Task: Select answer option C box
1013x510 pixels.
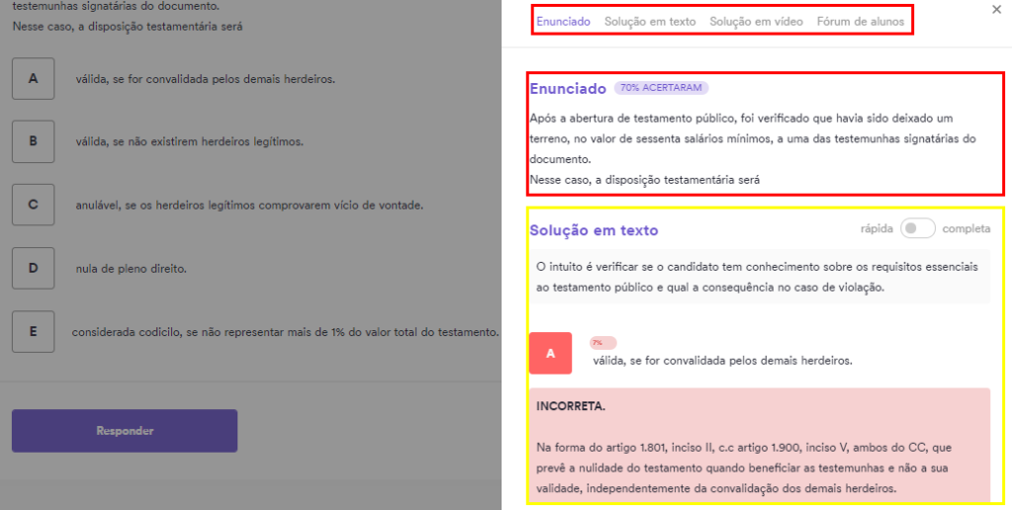Action: coord(33,205)
